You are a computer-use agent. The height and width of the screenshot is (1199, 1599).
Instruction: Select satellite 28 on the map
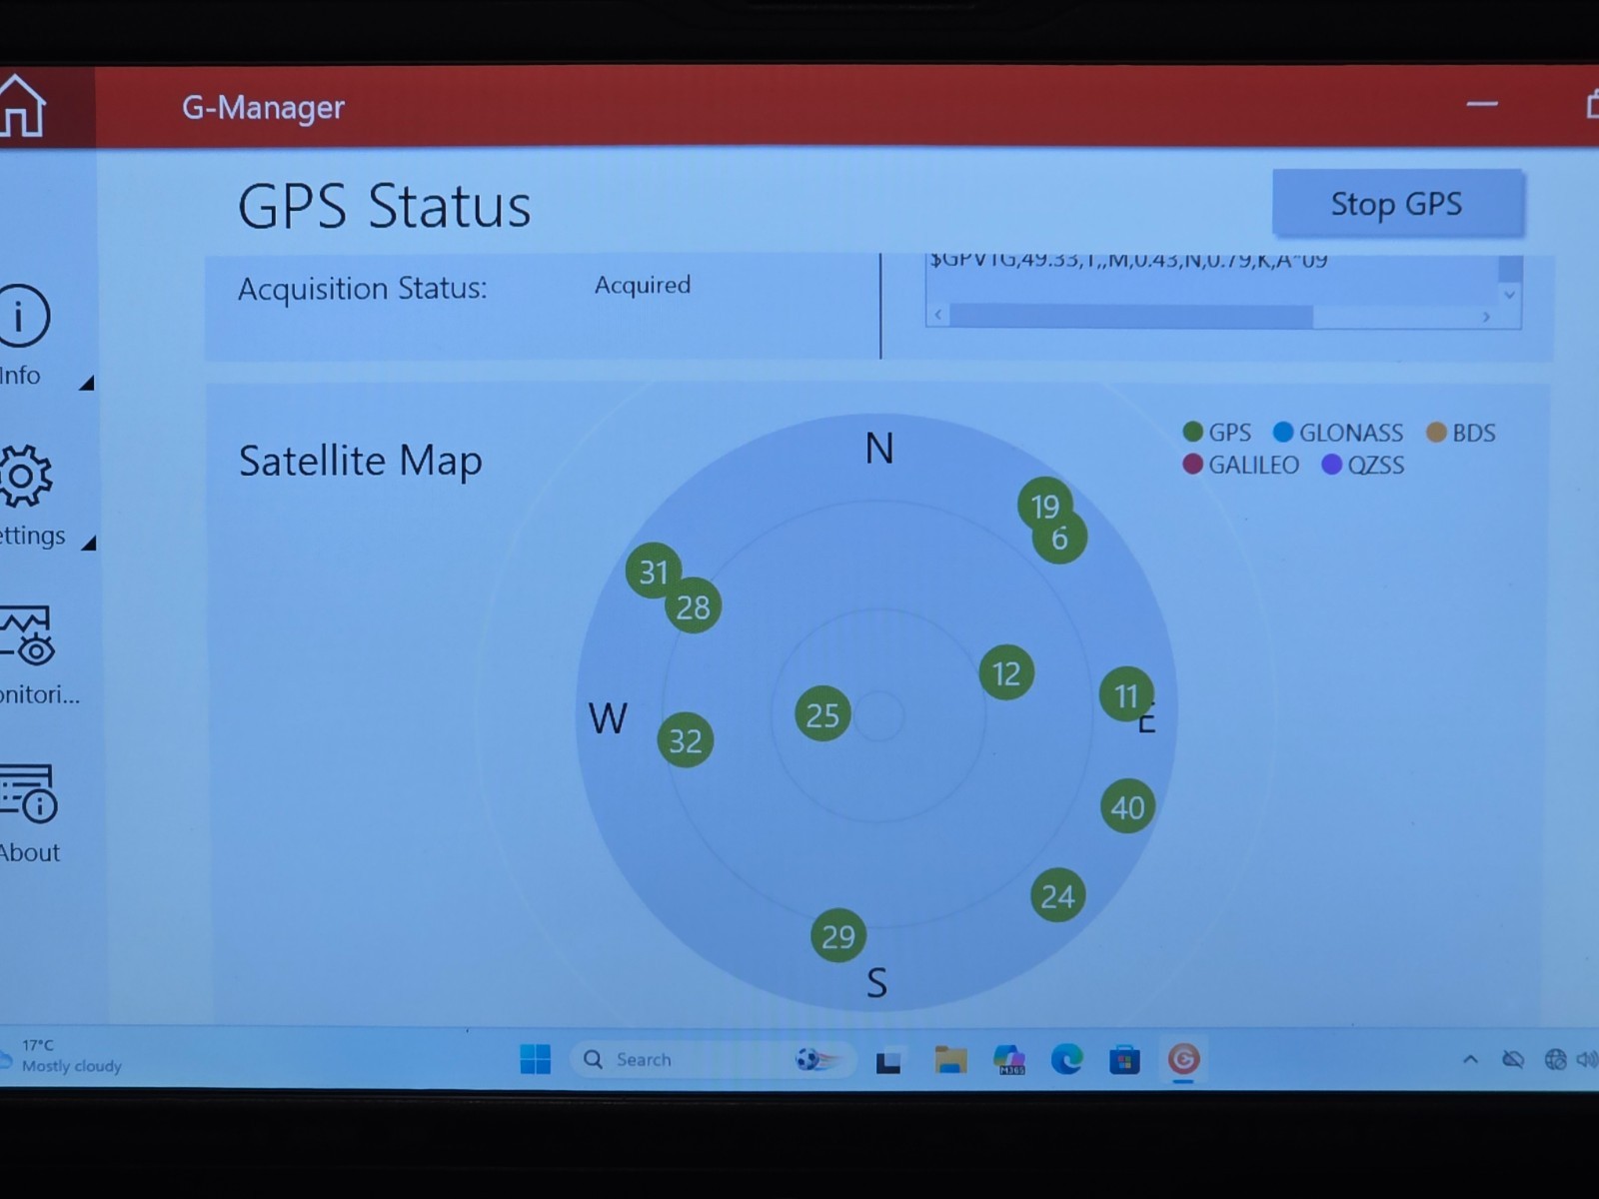(x=693, y=605)
